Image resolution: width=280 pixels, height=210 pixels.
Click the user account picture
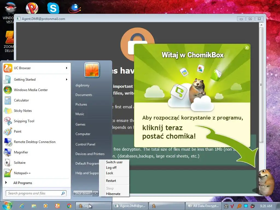tap(92, 70)
